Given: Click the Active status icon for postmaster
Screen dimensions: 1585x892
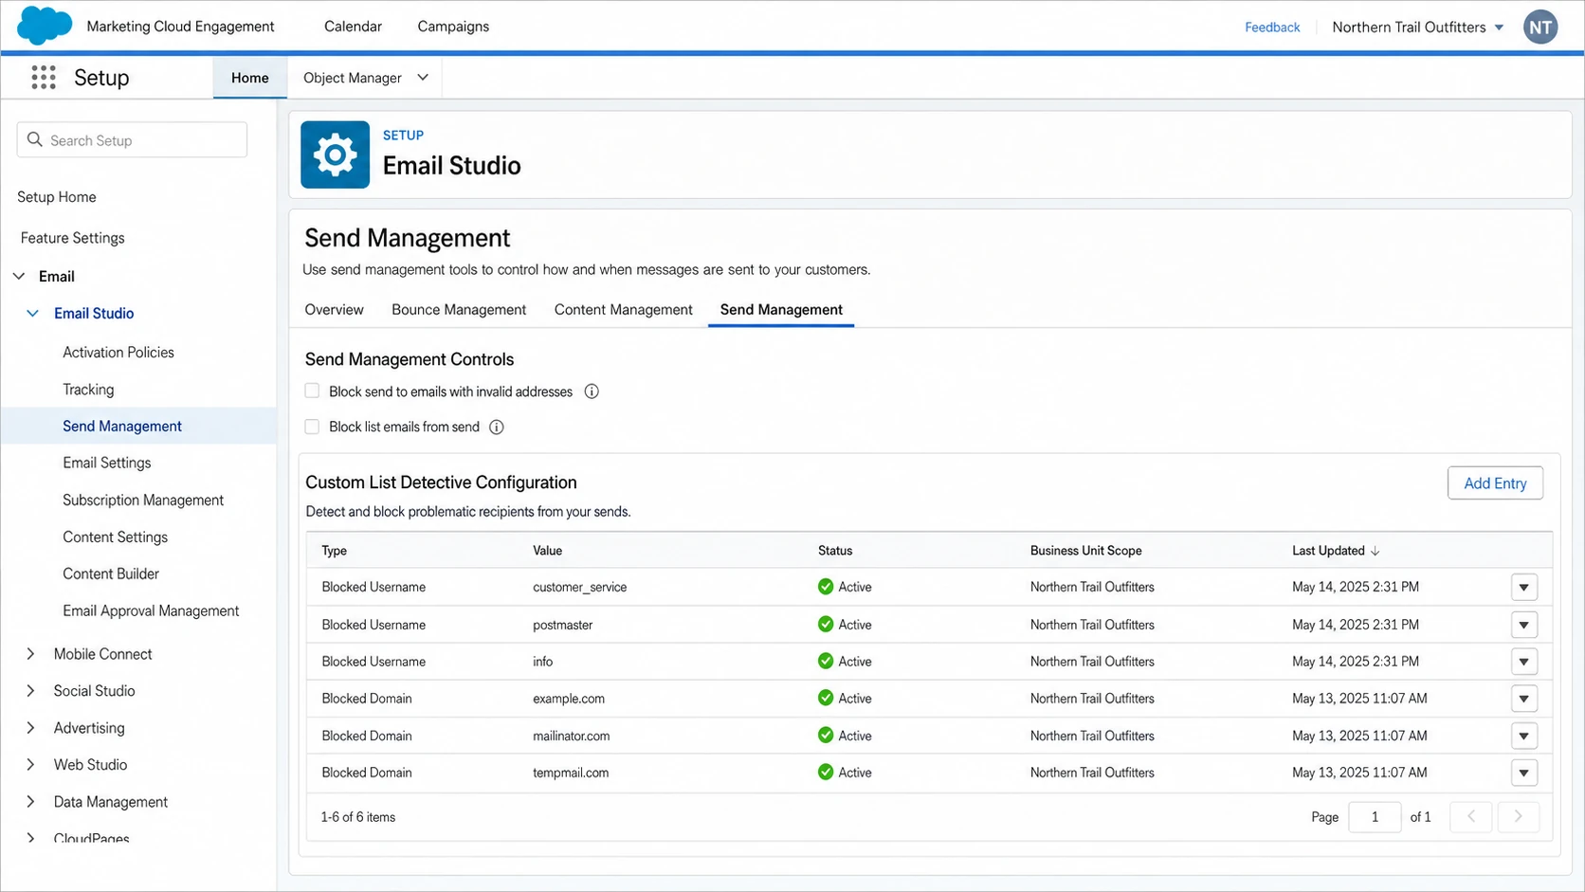Looking at the screenshot, I should pyautogui.click(x=826, y=625).
